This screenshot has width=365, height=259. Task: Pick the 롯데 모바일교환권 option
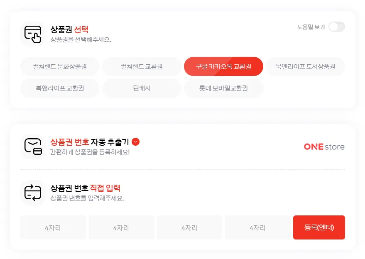(x=223, y=88)
